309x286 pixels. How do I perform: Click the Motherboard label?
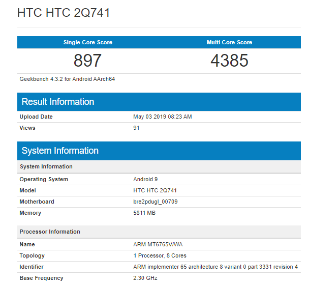click(37, 202)
